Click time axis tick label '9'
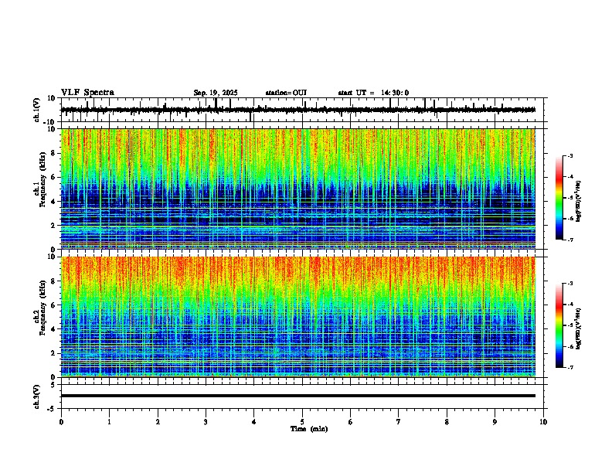 (495, 422)
